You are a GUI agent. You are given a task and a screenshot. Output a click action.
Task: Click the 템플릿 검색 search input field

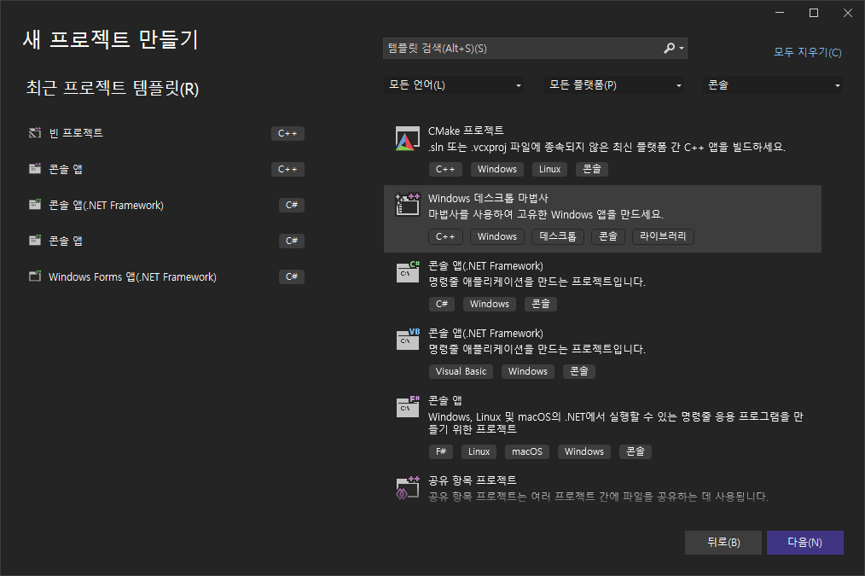[521, 49]
